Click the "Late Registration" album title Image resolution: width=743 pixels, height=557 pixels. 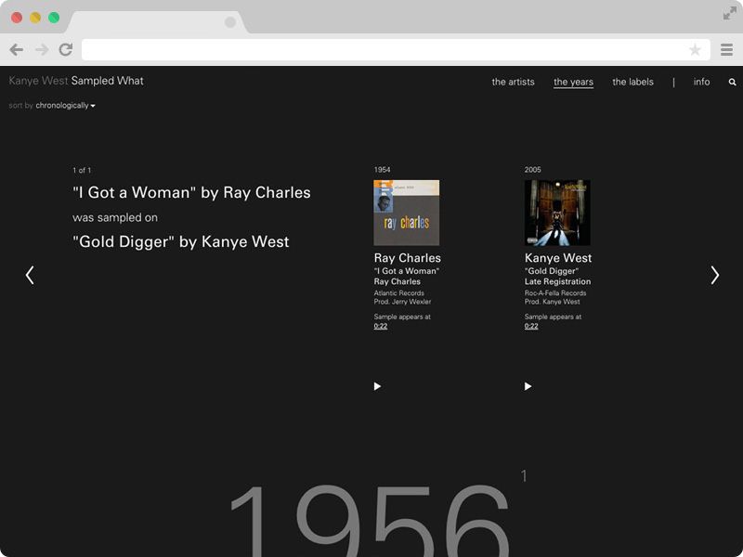(x=558, y=281)
